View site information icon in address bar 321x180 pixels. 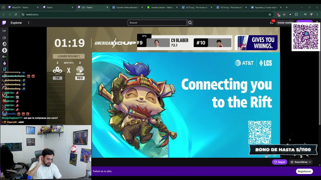(x=23, y=14)
